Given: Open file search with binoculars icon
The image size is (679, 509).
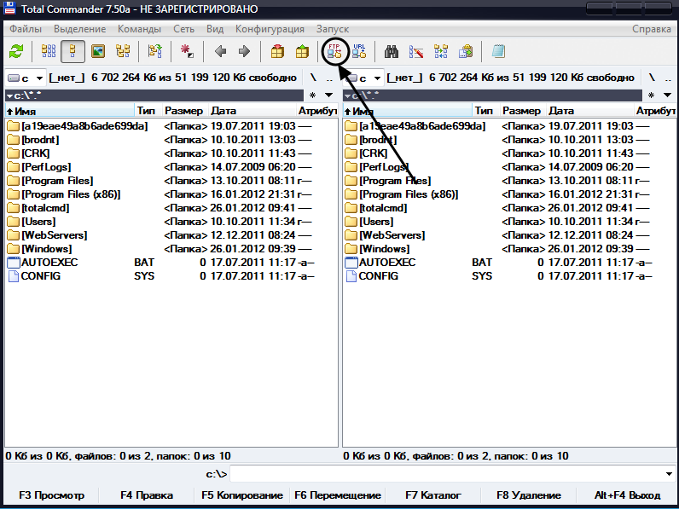Looking at the screenshot, I should (392, 52).
